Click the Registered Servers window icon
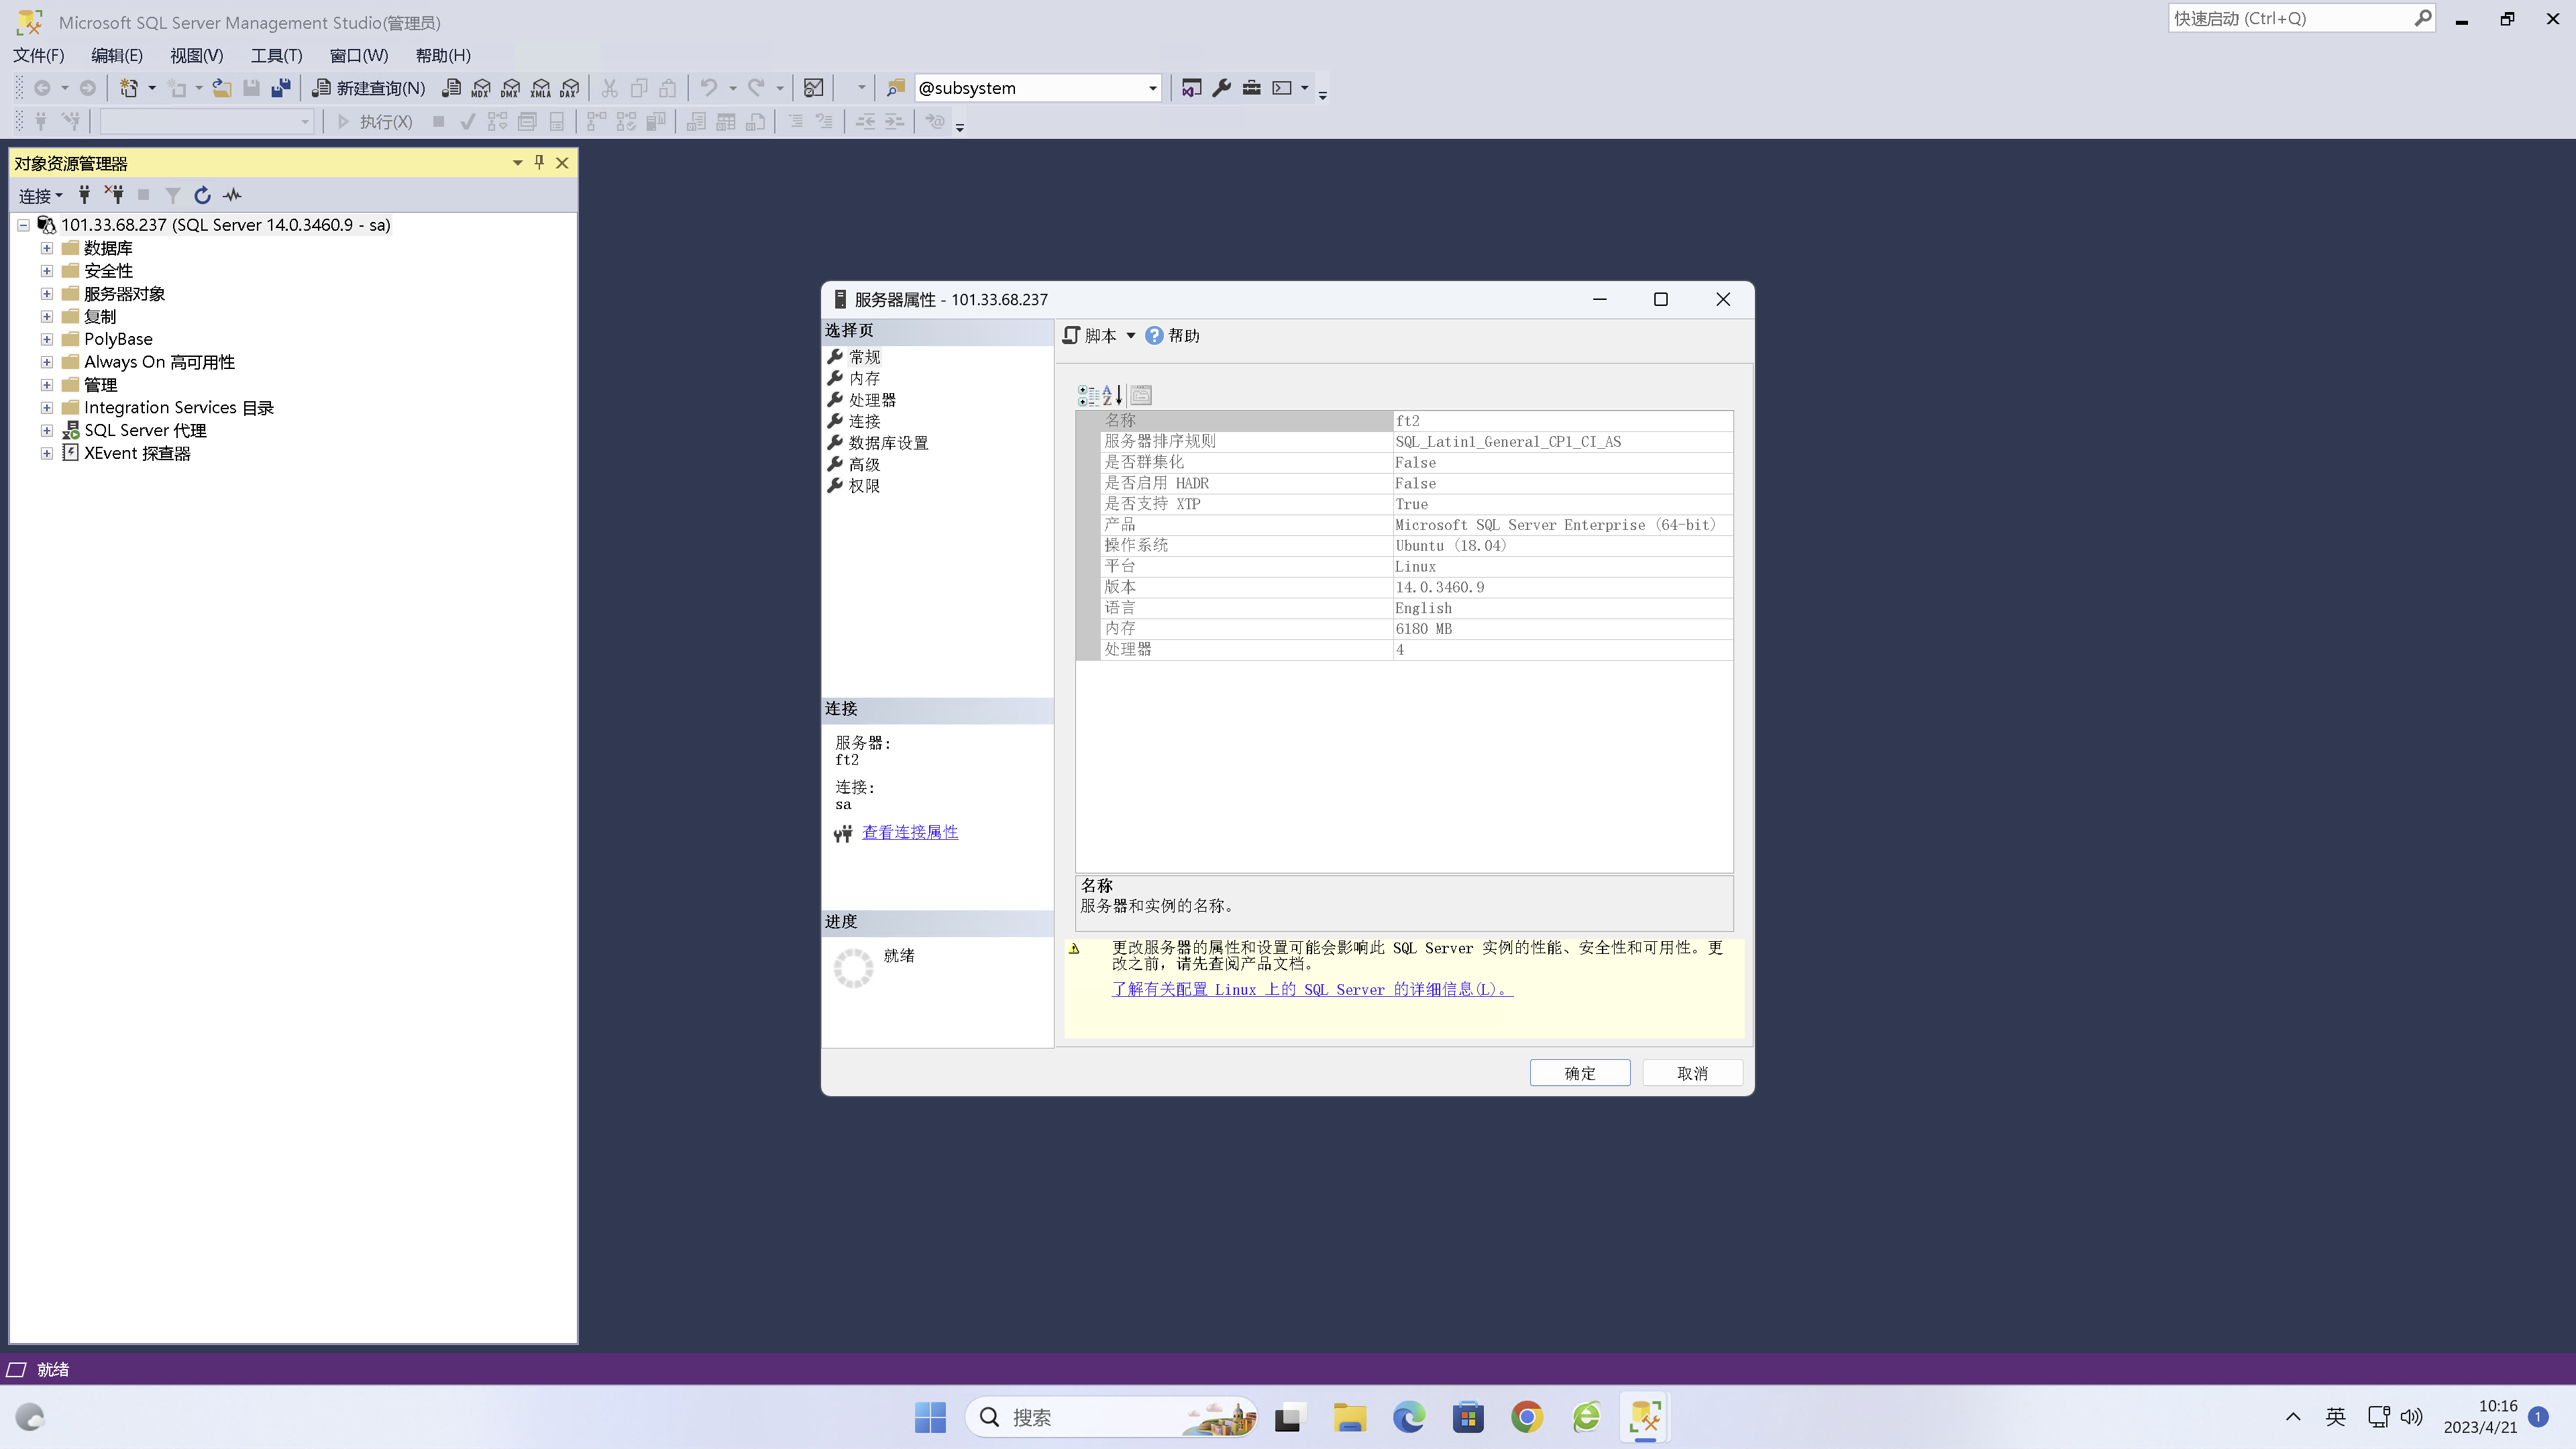Image resolution: width=2576 pixels, height=1449 pixels. 1191,88
